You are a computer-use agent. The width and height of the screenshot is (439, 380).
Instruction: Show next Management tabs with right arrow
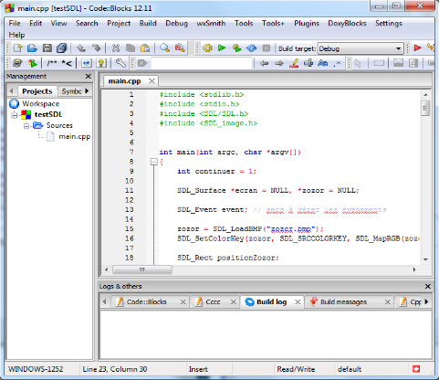87,90
